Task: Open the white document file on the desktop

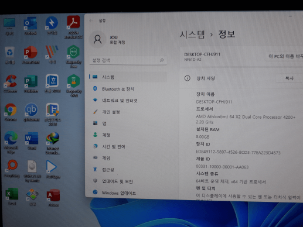Action: (x=32, y=171)
